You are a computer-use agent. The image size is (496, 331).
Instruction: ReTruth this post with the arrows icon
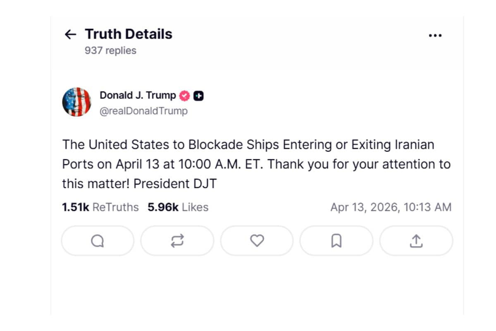click(x=177, y=241)
